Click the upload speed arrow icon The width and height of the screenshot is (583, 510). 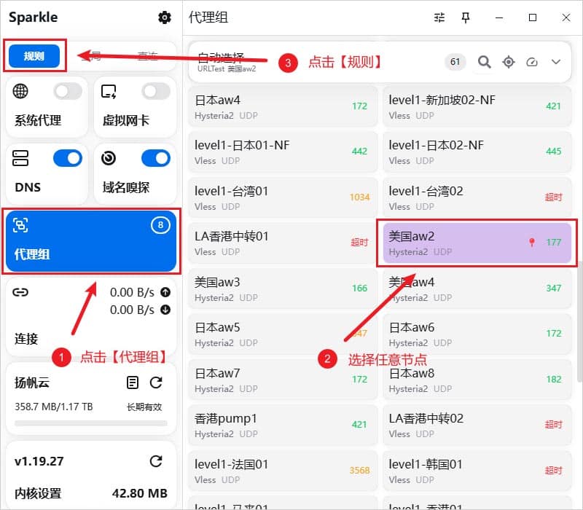(x=165, y=293)
